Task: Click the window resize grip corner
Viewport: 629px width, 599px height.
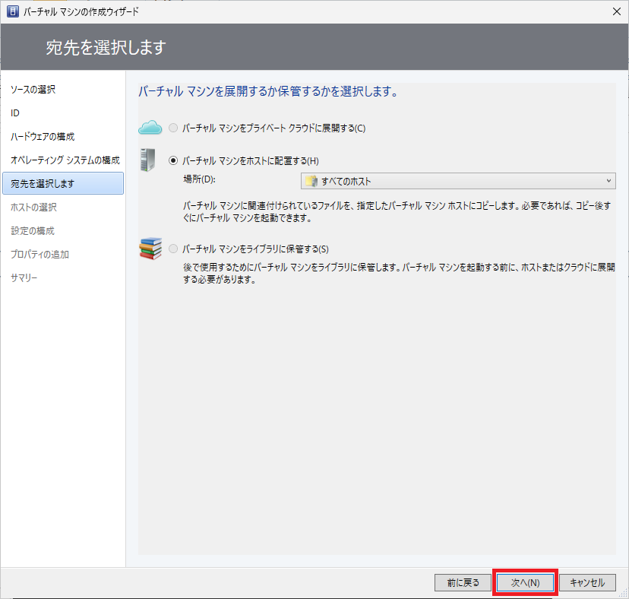Action: pos(624,594)
